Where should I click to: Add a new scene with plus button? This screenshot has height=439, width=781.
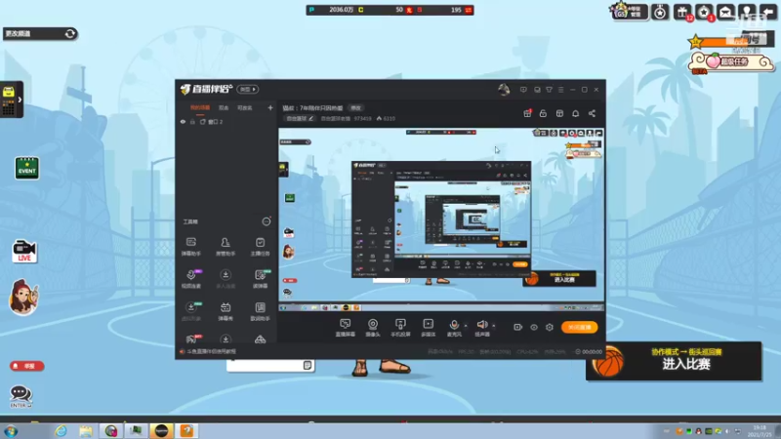point(270,107)
